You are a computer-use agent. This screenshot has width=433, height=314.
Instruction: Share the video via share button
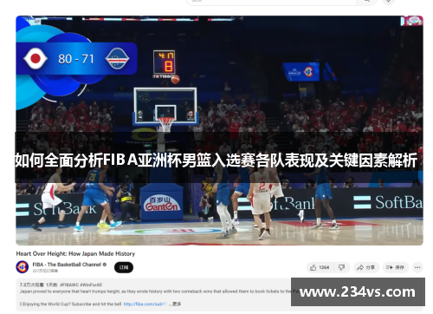click(x=365, y=267)
